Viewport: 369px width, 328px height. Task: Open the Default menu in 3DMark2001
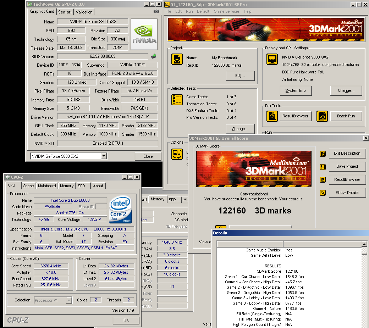click(203, 11)
